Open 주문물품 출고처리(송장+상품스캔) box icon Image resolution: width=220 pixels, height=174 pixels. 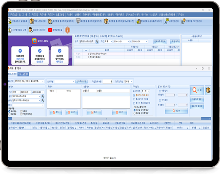click(106, 21)
